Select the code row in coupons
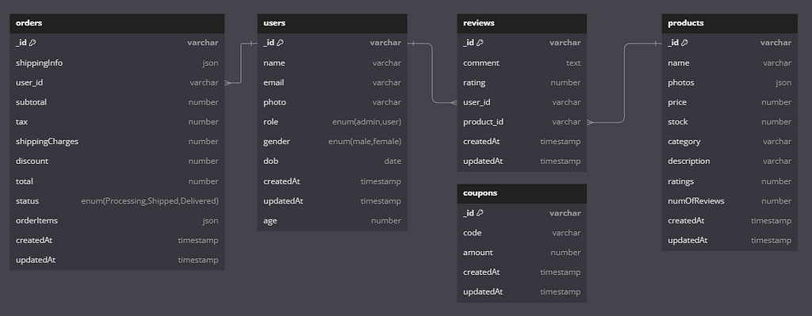812x316 pixels. (522, 234)
